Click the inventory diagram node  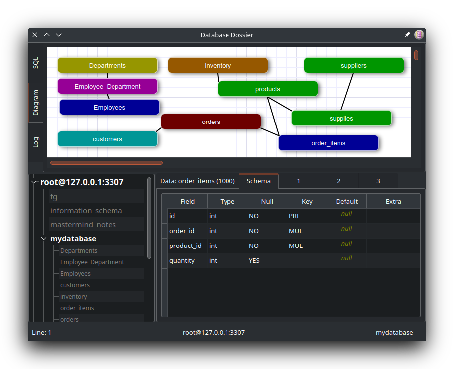click(x=218, y=65)
